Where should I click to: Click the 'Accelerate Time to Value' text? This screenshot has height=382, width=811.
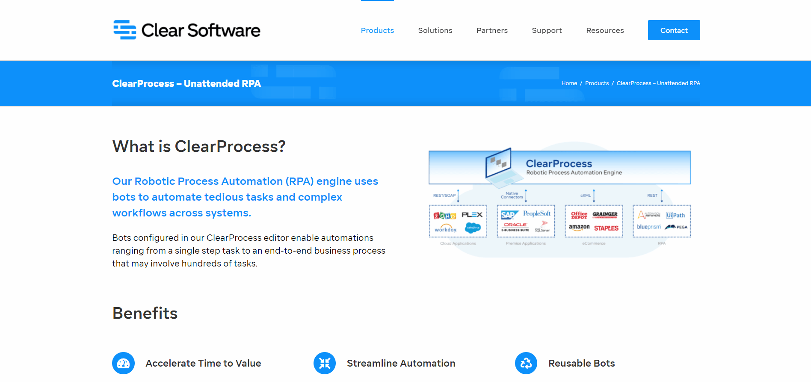(203, 363)
